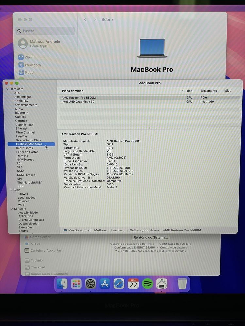245x326 pixels.
Task: Open Impressoras e Scanners in Settings
Action: point(49,274)
